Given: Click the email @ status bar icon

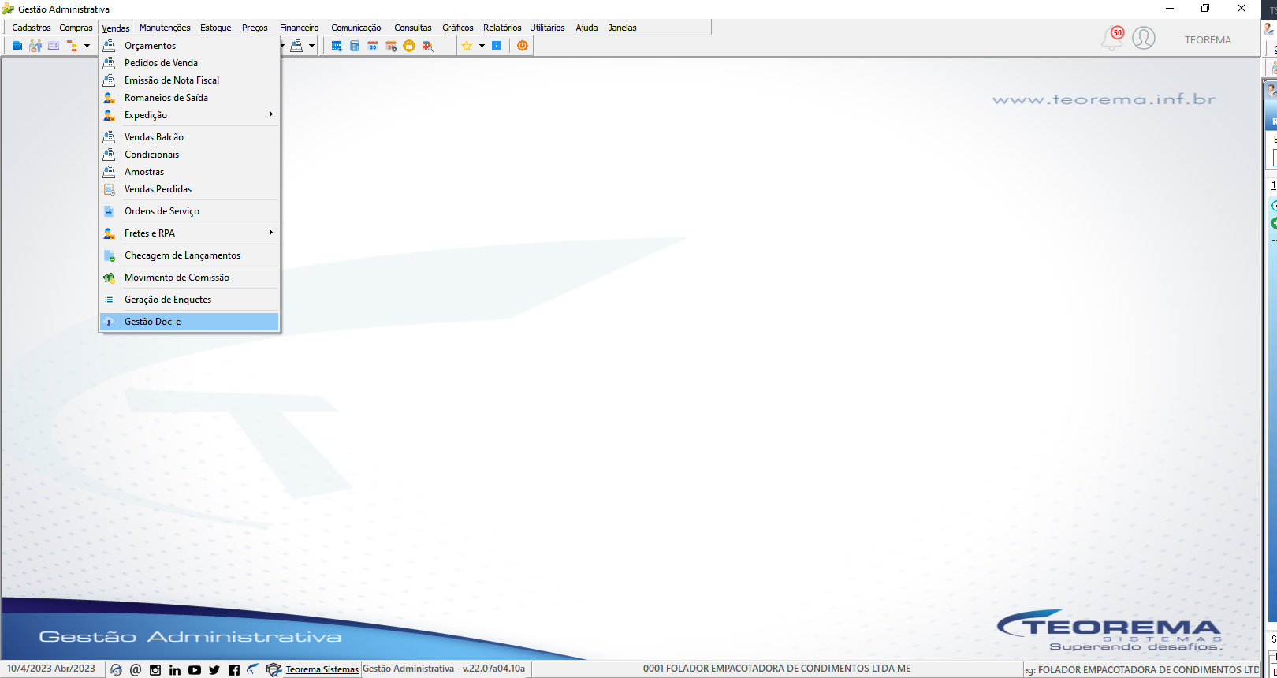Looking at the screenshot, I should (136, 670).
